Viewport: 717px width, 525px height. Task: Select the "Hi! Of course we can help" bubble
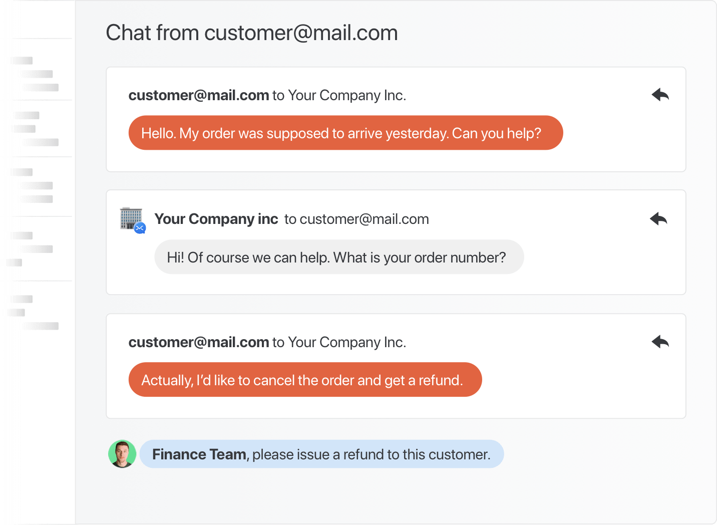click(x=339, y=257)
